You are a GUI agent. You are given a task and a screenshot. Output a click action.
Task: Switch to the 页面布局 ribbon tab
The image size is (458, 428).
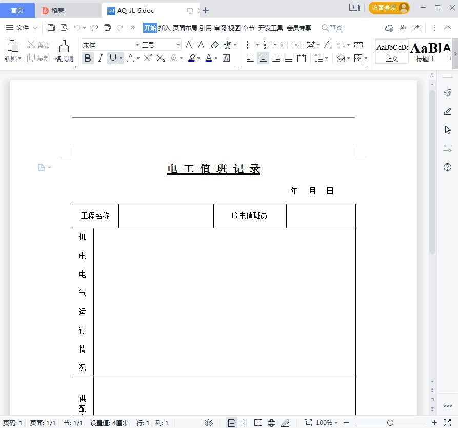click(x=185, y=28)
